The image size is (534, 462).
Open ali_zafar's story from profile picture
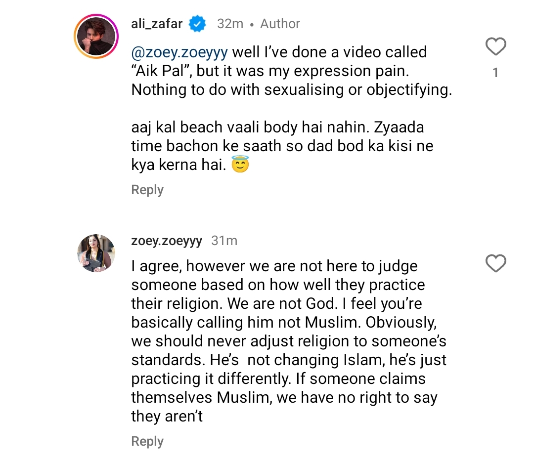[x=95, y=38]
